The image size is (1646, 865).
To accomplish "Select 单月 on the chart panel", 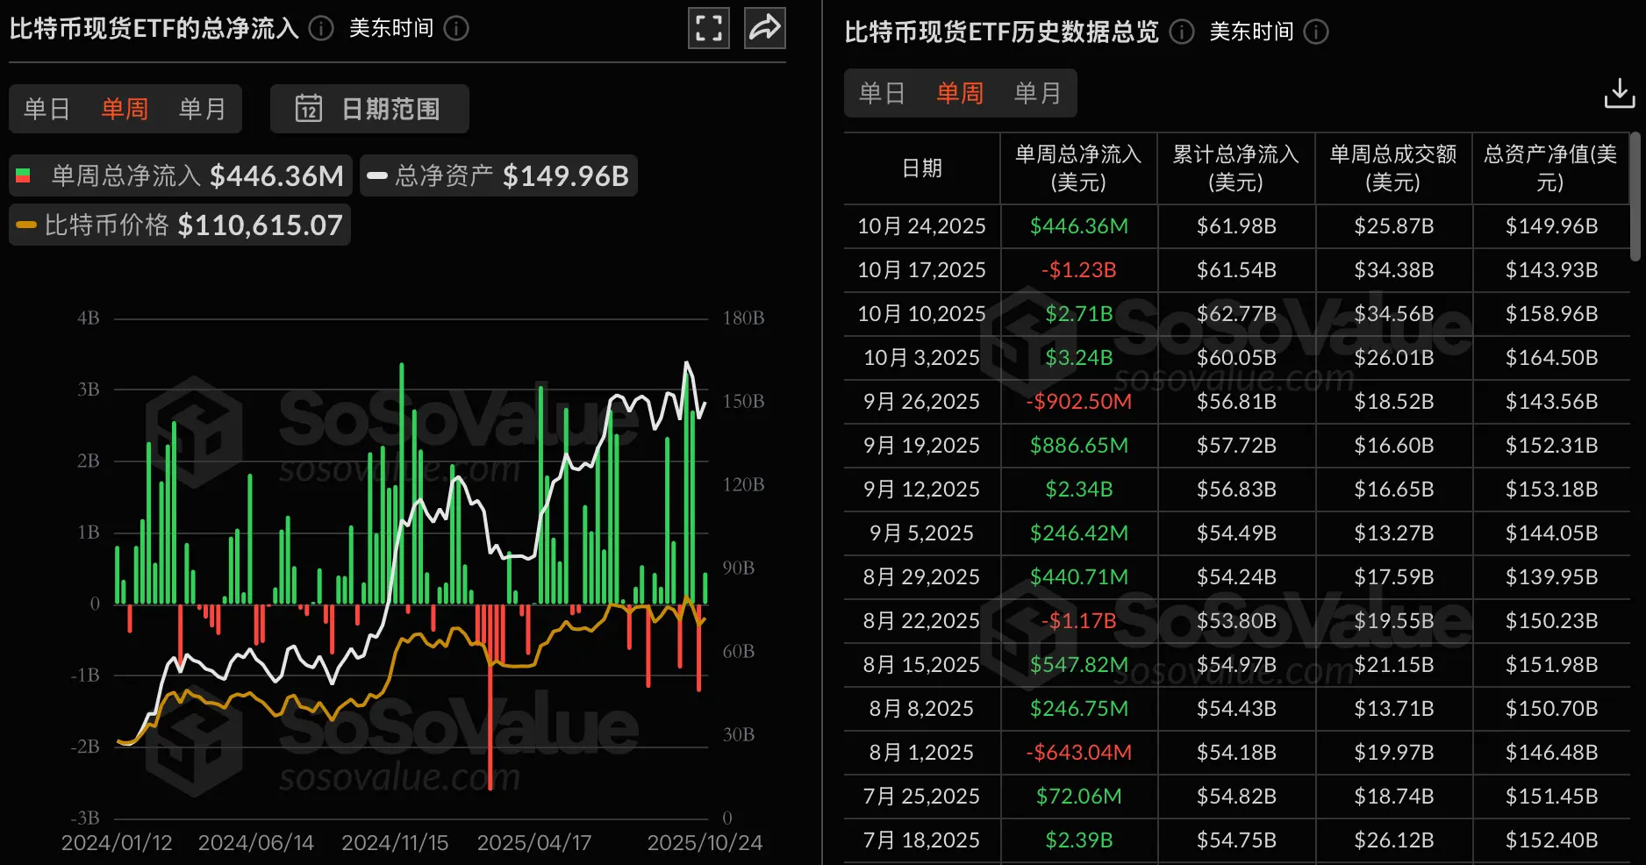I will [202, 109].
